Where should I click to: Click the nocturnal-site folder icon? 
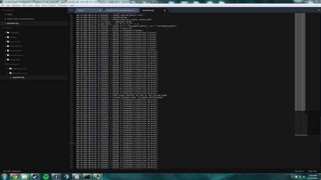click(8, 46)
